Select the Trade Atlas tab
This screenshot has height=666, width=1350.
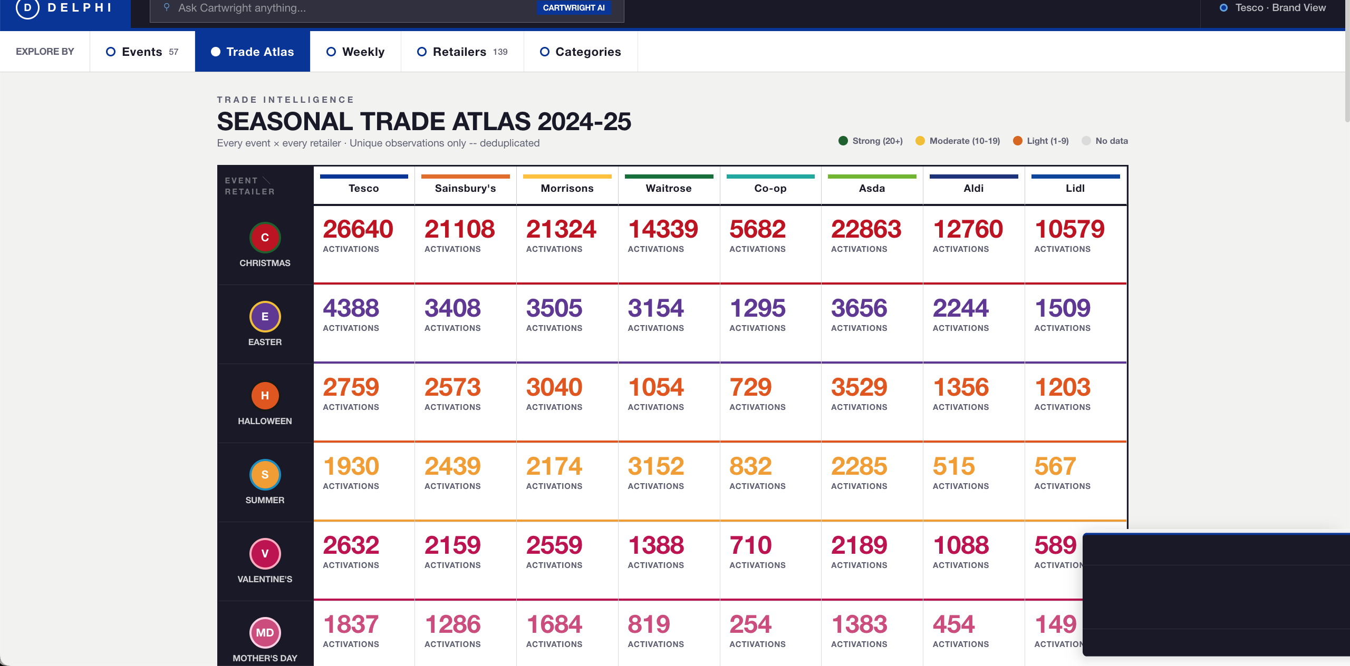pos(253,52)
